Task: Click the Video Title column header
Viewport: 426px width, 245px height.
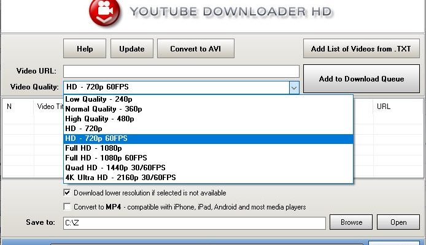Action: click(x=50, y=107)
